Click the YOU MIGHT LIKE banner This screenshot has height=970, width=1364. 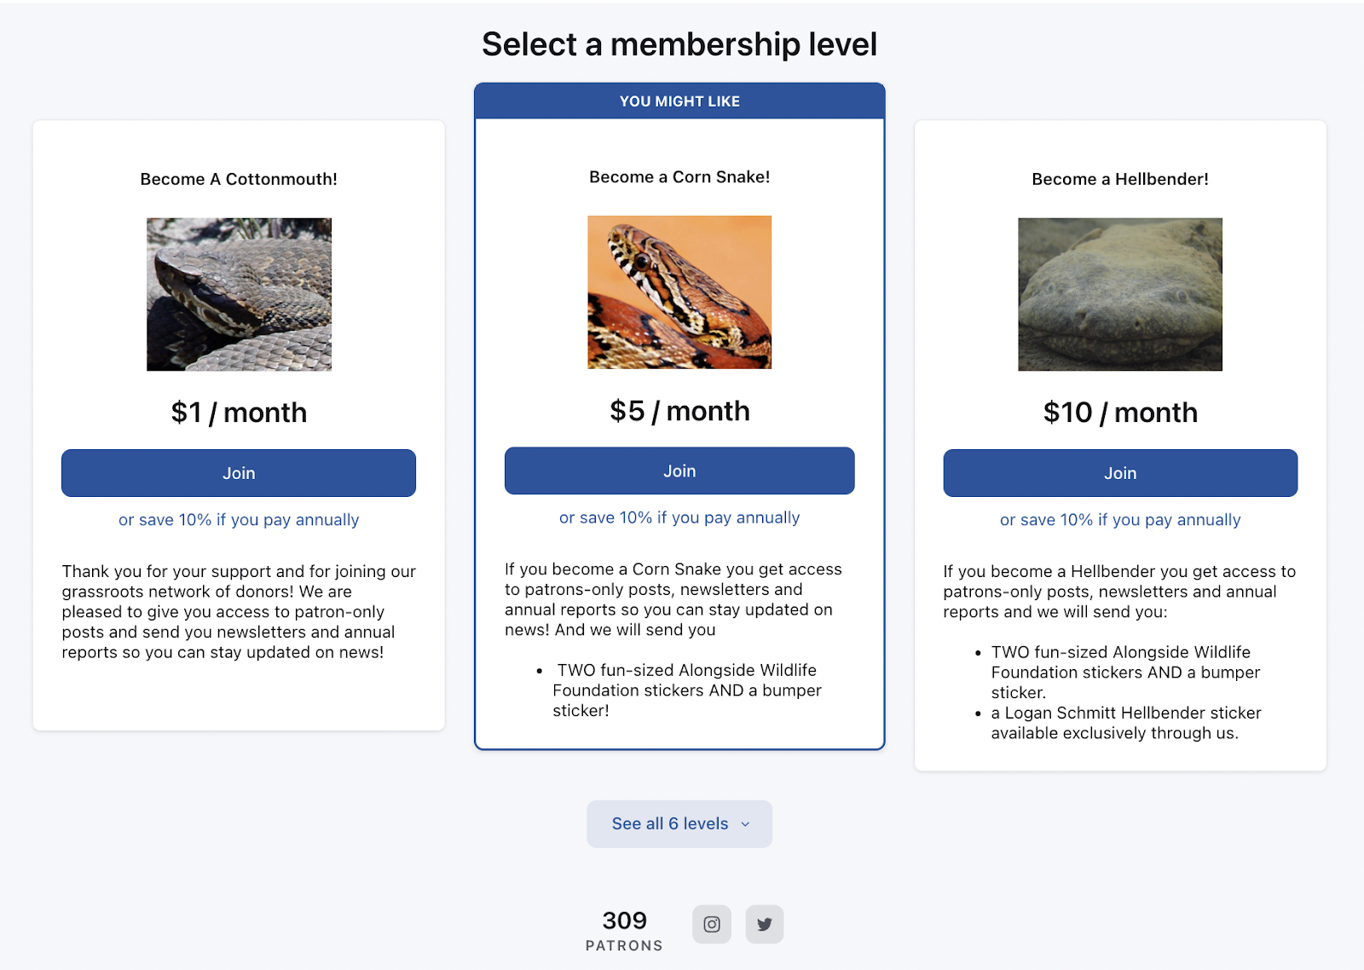[679, 101]
